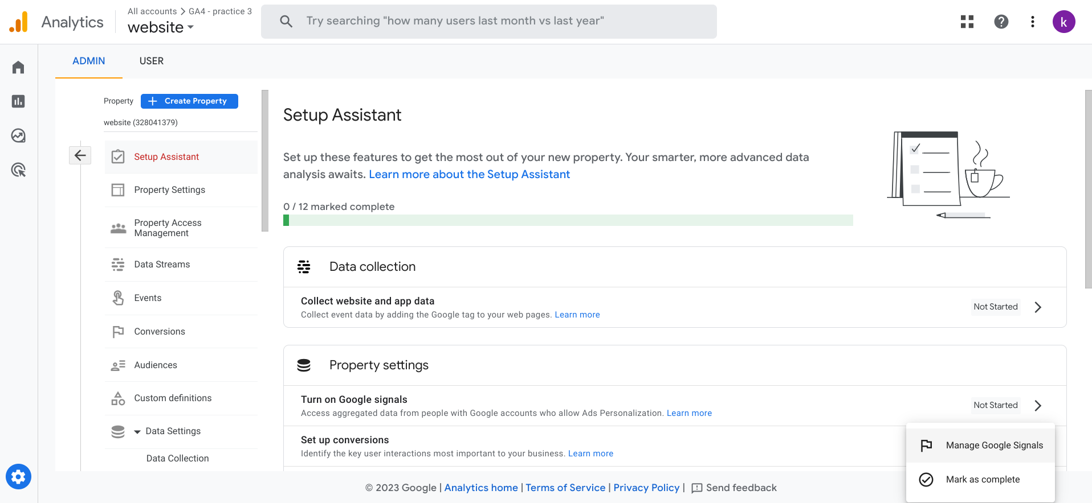Click the search magnifier icon
The height and width of the screenshot is (503, 1092).
click(x=286, y=22)
